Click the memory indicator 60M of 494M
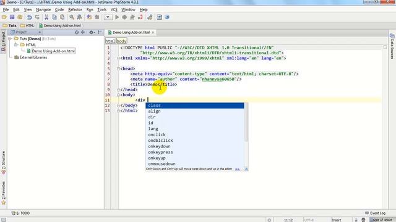 pyautogui.click(x=382, y=220)
